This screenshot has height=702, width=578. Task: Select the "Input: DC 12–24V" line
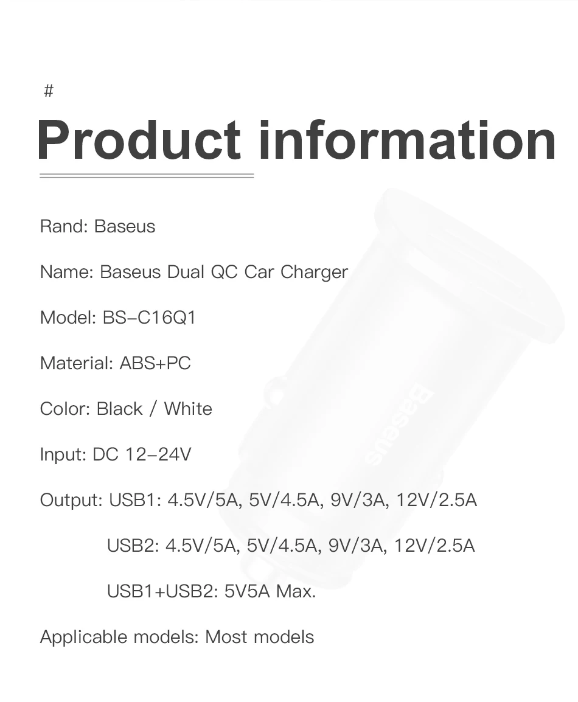click(x=116, y=454)
